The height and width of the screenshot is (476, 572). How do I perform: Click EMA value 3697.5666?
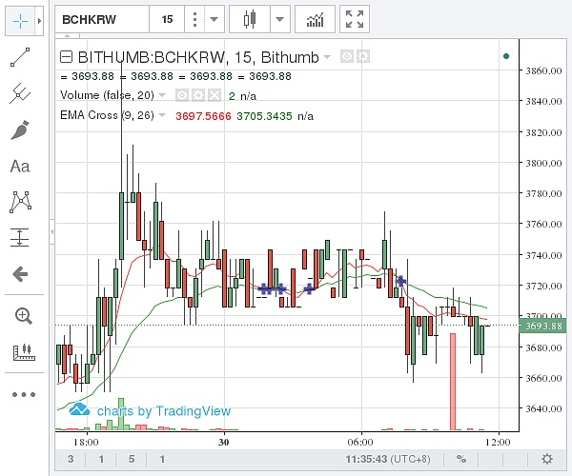point(203,116)
